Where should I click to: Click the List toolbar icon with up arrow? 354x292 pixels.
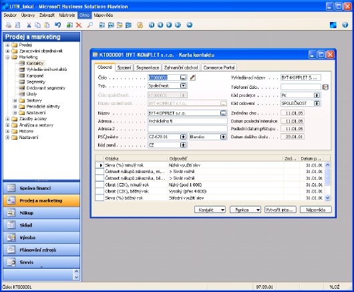pos(190,25)
